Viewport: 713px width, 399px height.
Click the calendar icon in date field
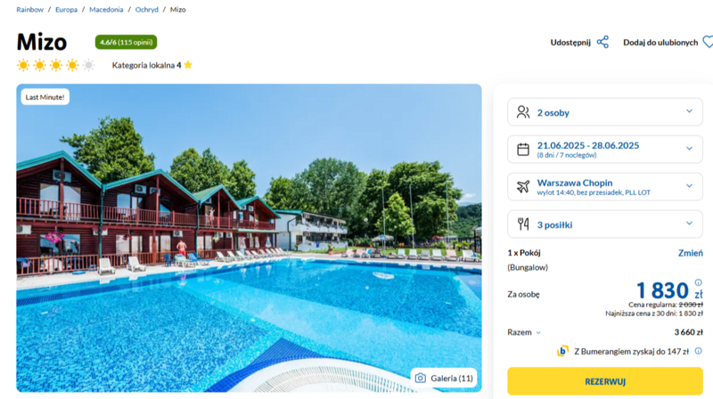pyautogui.click(x=523, y=149)
